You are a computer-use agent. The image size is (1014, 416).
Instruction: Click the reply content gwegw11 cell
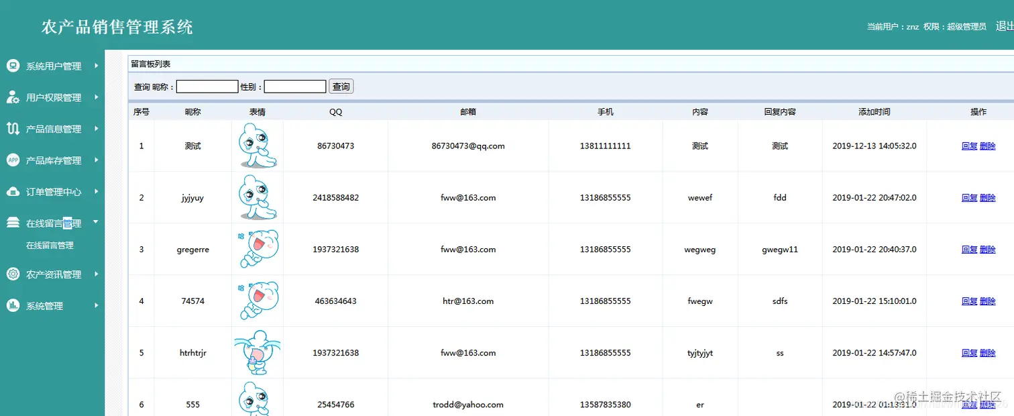(x=780, y=250)
